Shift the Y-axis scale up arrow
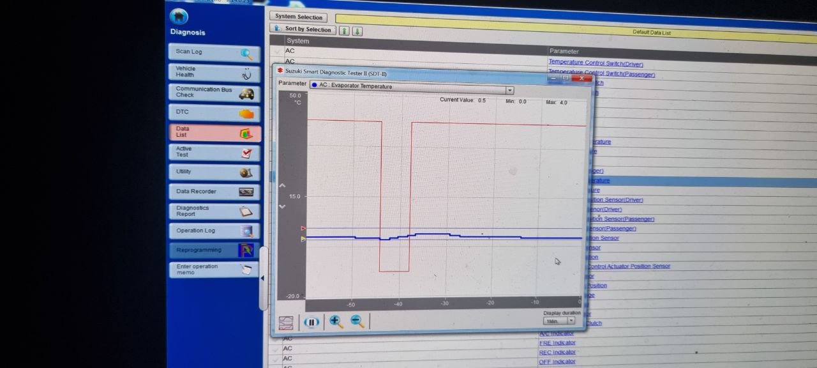Screen dimensions: 817x368 (283, 186)
